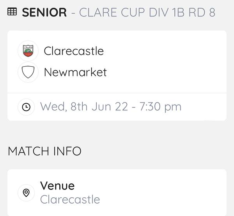Tap empty area of fixture card right side

pyautogui.click(x=172, y=62)
